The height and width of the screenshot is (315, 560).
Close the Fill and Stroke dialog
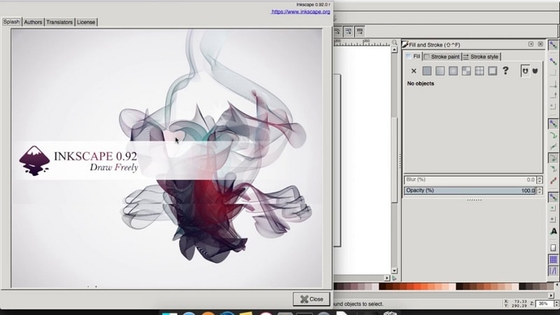(540, 44)
